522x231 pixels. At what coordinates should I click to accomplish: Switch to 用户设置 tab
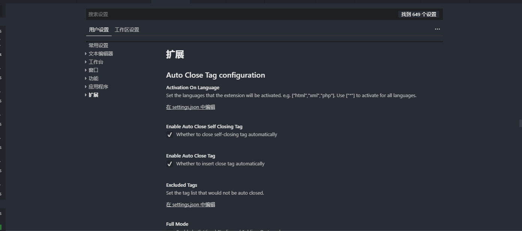[x=99, y=30]
